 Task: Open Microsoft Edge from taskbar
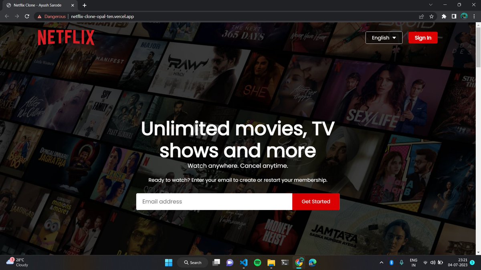click(313, 262)
